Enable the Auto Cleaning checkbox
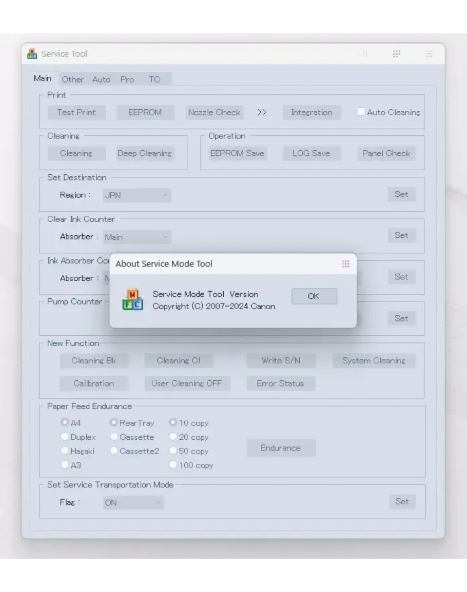 (361, 112)
